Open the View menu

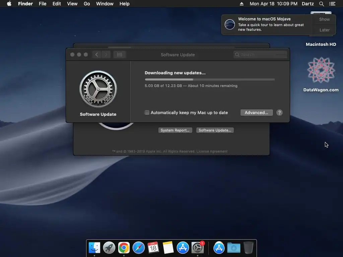(72, 4)
